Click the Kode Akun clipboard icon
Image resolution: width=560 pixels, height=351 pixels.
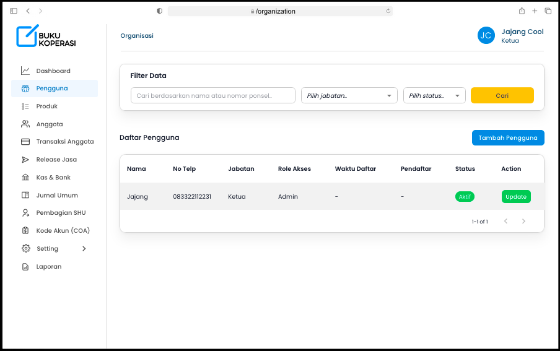pyautogui.click(x=25, y=231)
